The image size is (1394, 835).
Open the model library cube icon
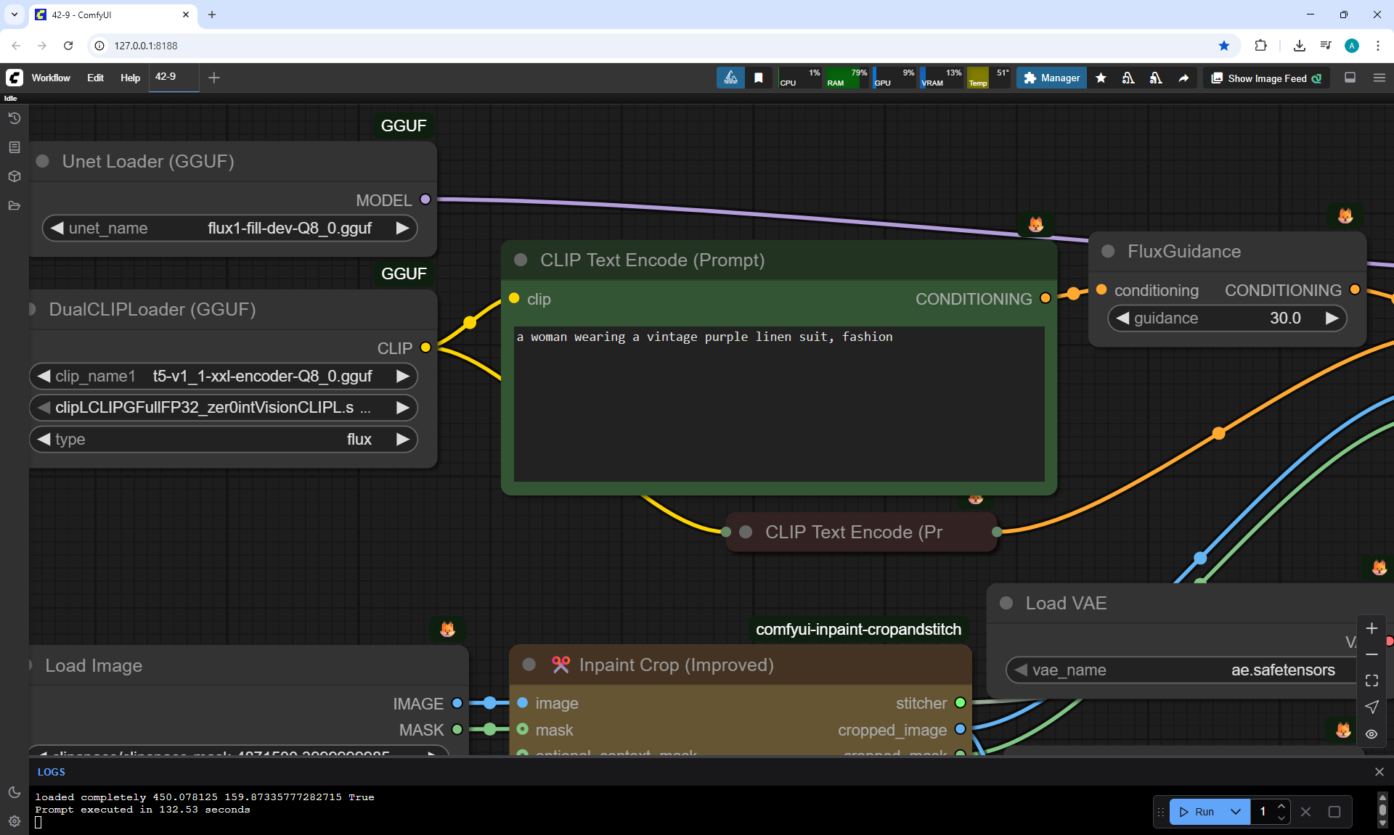tap(15, 176)
